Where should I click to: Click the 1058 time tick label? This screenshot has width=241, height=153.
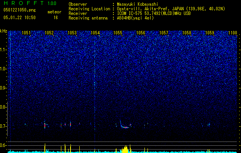[x=187, y=33]
